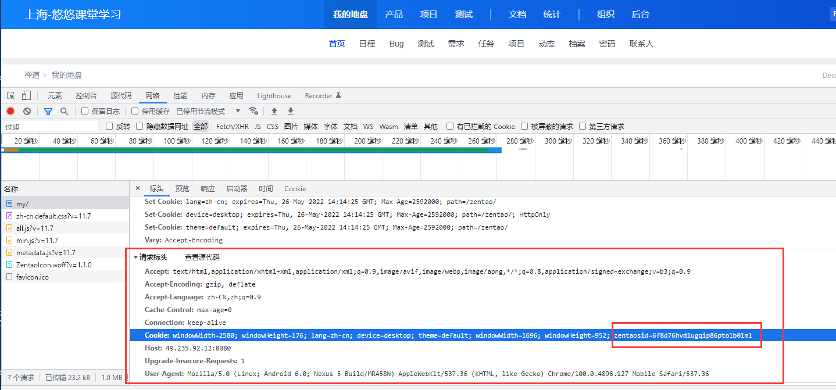Screen dimensions: 836x390
Task: Open the 产品 menu in the top navigation
Action: (394, 14)
